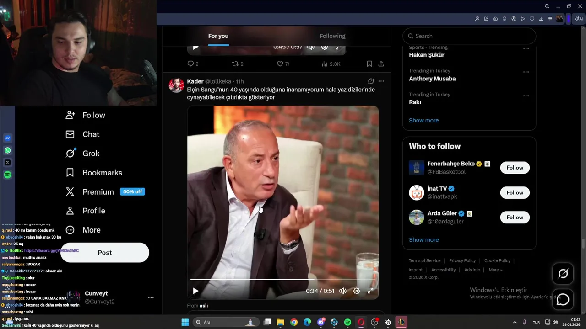Open Google Chrome from the taskbar

(294, 322)
